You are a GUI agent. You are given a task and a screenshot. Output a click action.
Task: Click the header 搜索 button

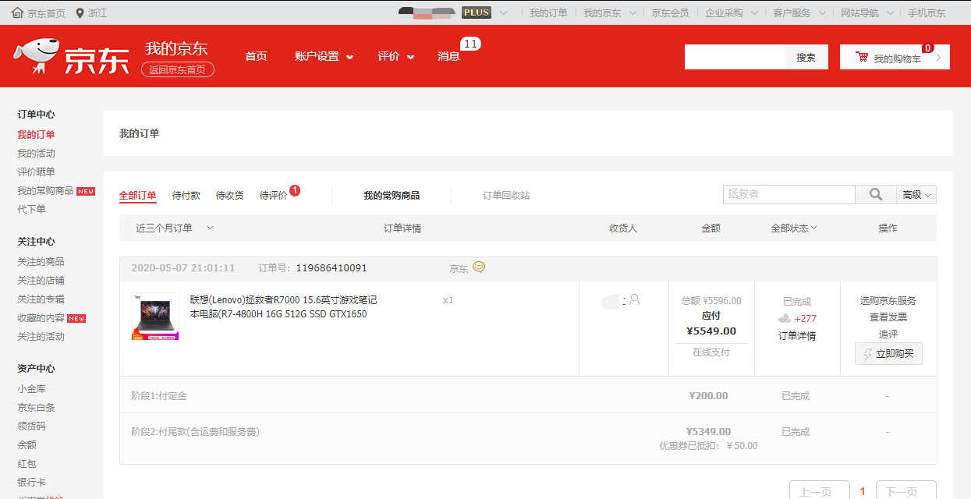pos(806,57)
